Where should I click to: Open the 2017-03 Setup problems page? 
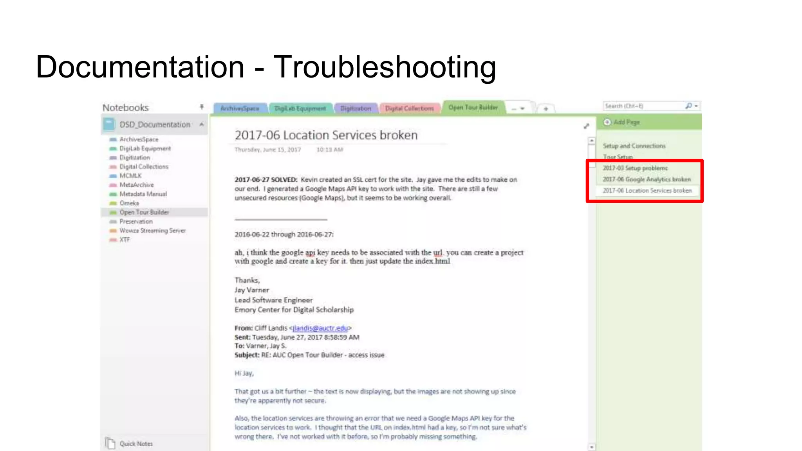pyautogui.click(x=635, y=168)
